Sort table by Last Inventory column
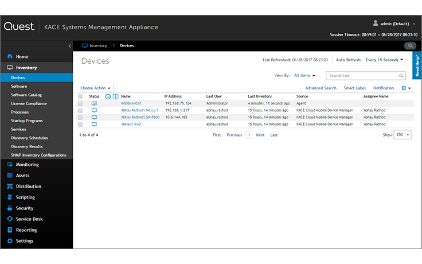This screenshot has width=422, height=264. (x=260, y=96)
